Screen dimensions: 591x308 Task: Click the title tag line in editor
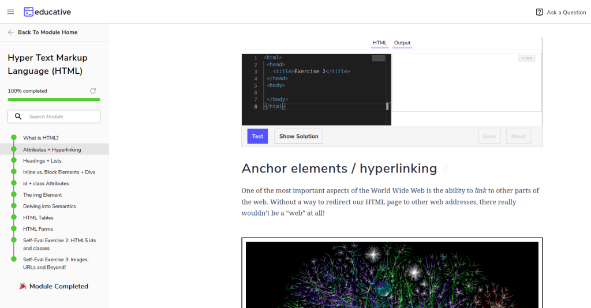coord(311,71)
